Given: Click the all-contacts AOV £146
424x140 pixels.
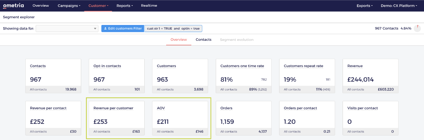Looking at the screenshot, I should [x=200, y=132].
